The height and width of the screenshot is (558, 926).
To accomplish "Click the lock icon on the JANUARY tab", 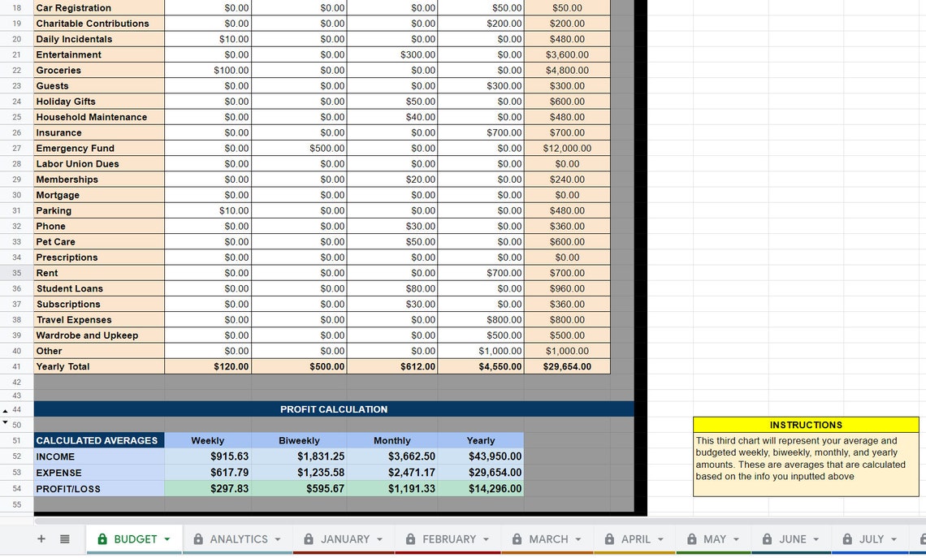I will pyautogui.click(x=308, y=539).
